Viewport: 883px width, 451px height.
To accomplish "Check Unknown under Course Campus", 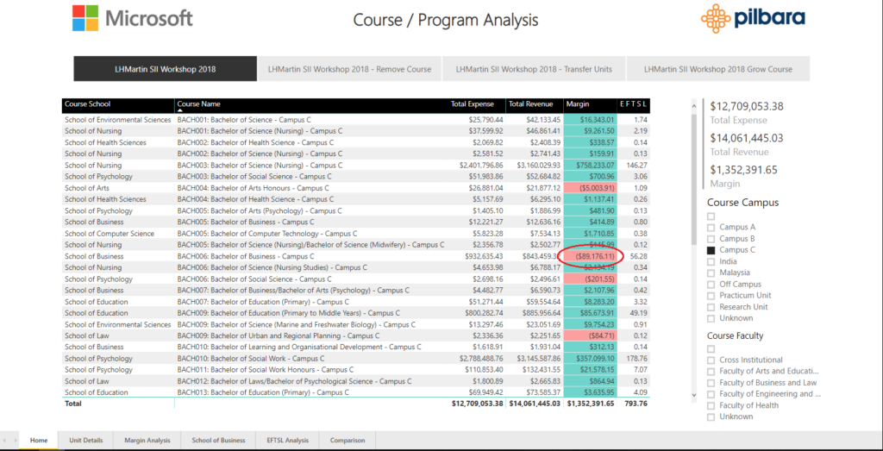I will pos(711,318).
